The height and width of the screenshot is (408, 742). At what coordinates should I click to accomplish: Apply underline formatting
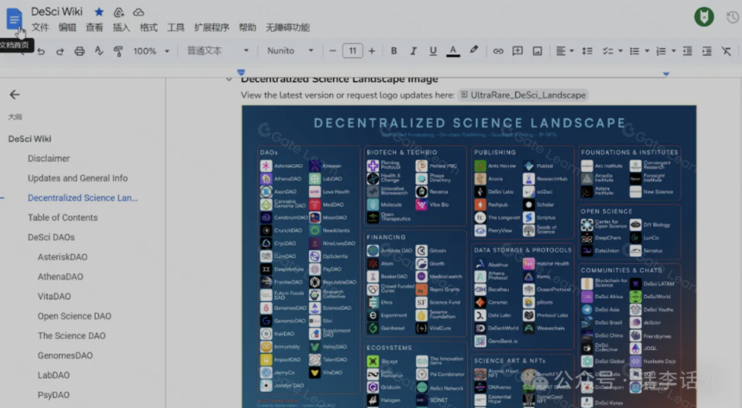tap(432, 51)
